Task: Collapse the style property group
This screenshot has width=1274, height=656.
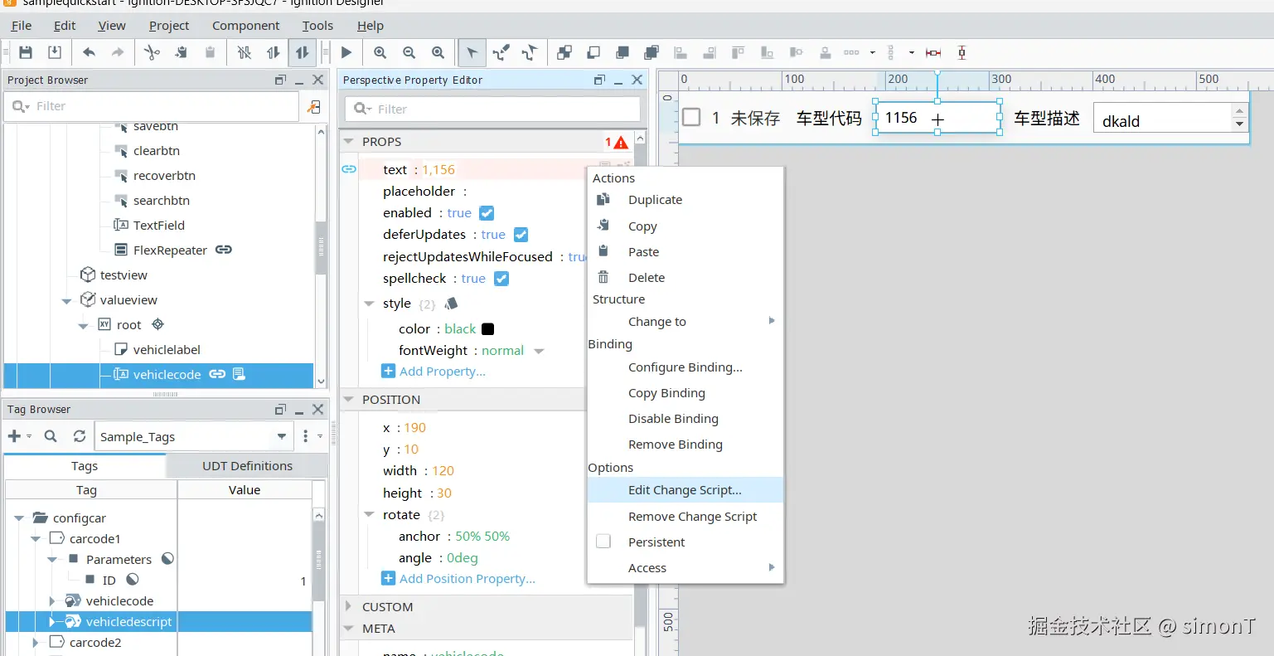Action: 370,304
